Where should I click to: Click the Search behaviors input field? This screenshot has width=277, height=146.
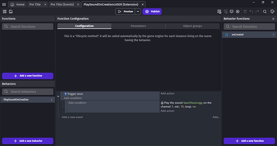[x=28, y=91]
